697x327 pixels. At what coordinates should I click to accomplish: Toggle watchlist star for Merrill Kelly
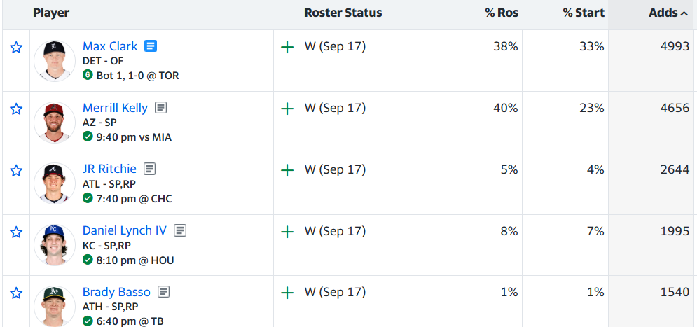click(16, 109)
